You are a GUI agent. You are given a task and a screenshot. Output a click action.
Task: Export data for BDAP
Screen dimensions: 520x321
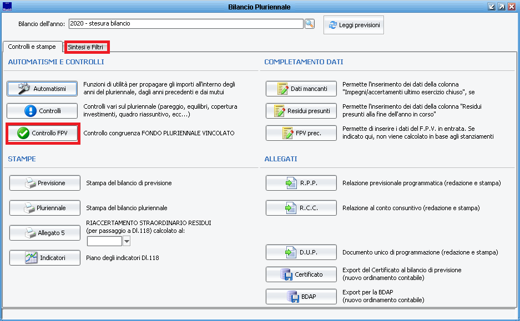click(x=301, y=297)
